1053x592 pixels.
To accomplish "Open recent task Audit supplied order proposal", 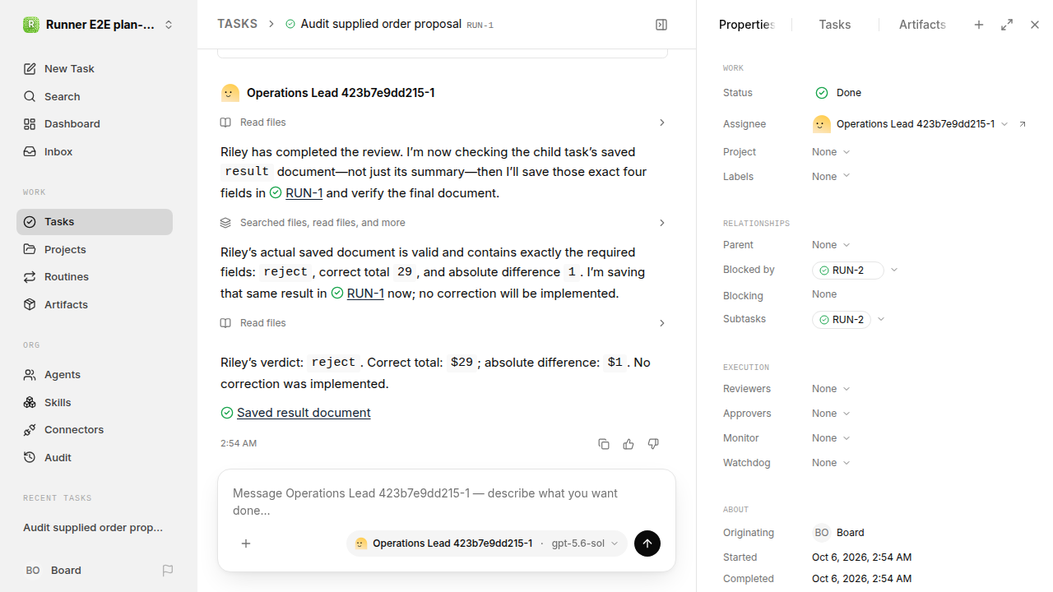I will (x=93, y=528).
